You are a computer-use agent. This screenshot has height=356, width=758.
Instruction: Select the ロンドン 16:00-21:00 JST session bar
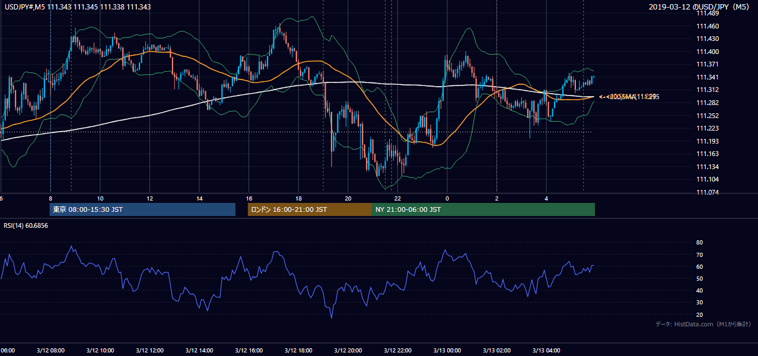(x=310, y=209)
